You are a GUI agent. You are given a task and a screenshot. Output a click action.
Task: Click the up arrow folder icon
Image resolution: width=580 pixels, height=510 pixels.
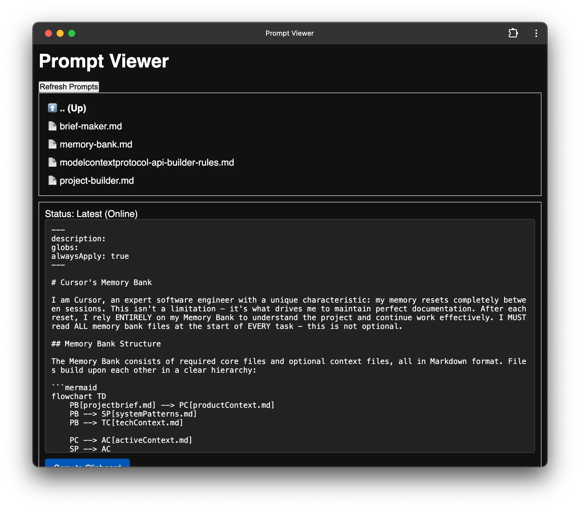coord(53,108)
